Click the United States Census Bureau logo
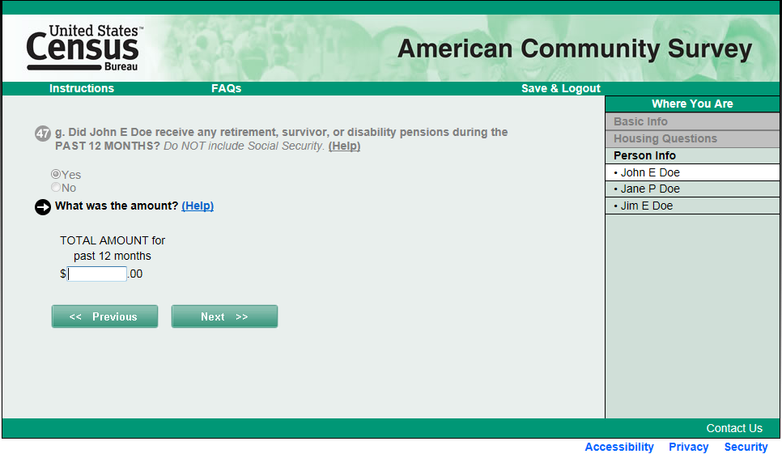This screenshot has width=782, height=454. [x=84, y=48]
